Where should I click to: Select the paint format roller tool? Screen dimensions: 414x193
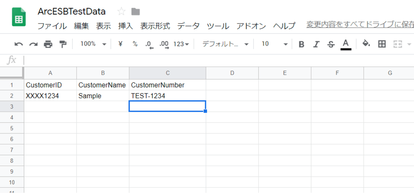coord(63,44)
